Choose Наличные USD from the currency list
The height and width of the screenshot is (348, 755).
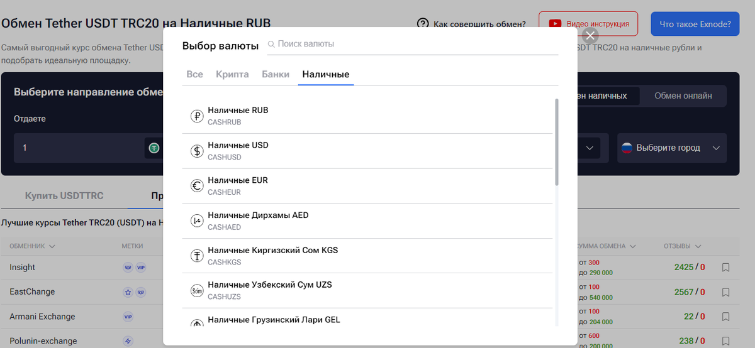click(367, 151)
